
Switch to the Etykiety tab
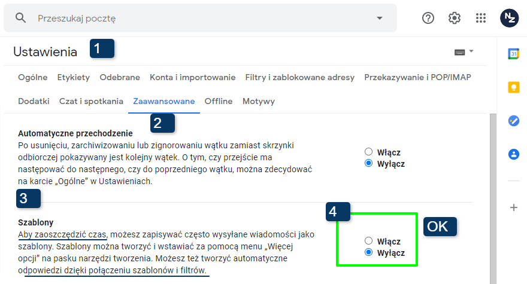tap(74, 77)
